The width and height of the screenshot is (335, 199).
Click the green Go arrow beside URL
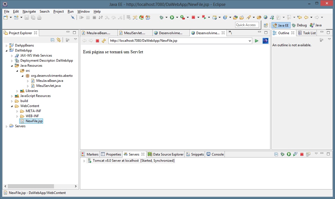point(256,41)
